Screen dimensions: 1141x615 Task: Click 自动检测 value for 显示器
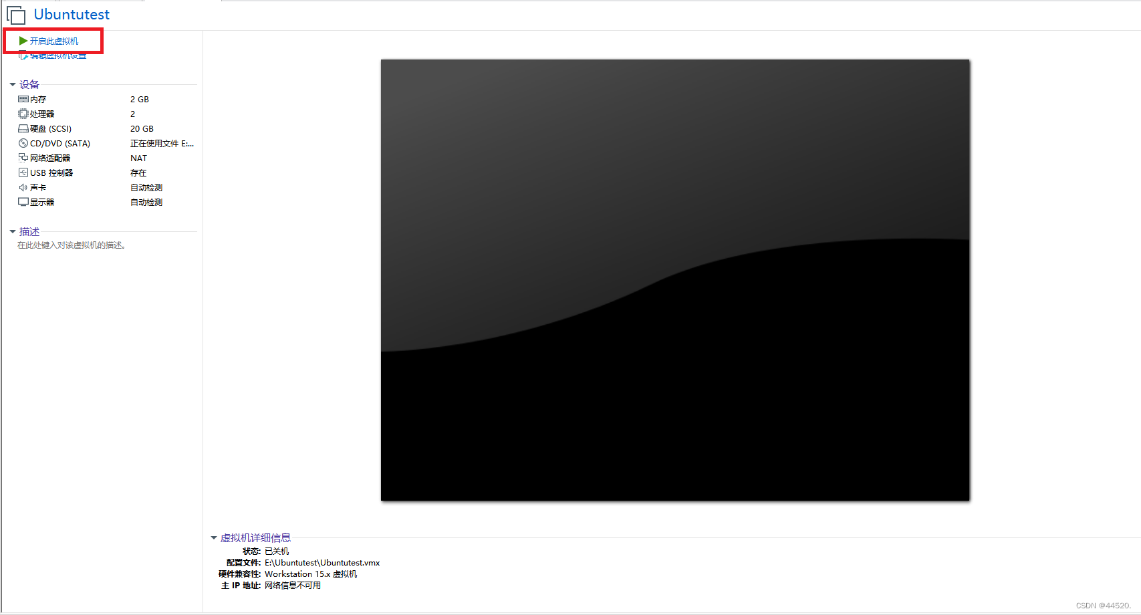tap(146, 203)
